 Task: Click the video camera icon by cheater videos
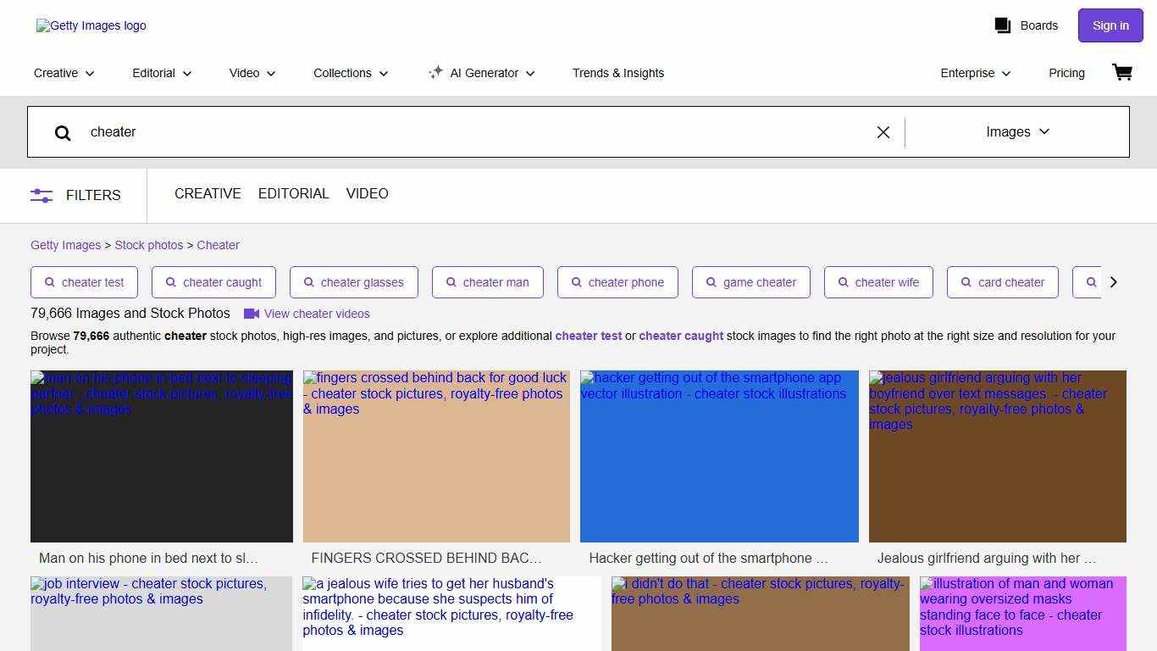pyautogui.click(x=252, y=314)
